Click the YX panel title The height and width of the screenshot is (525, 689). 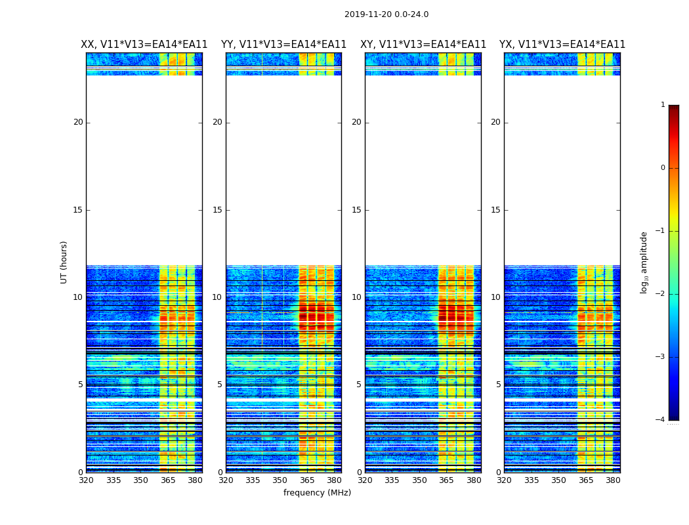pyautogui.click(x=562, y=45)
